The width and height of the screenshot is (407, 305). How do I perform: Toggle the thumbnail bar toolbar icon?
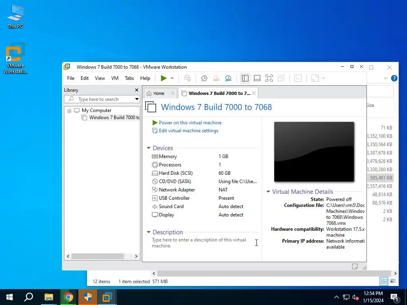[257, 78]
